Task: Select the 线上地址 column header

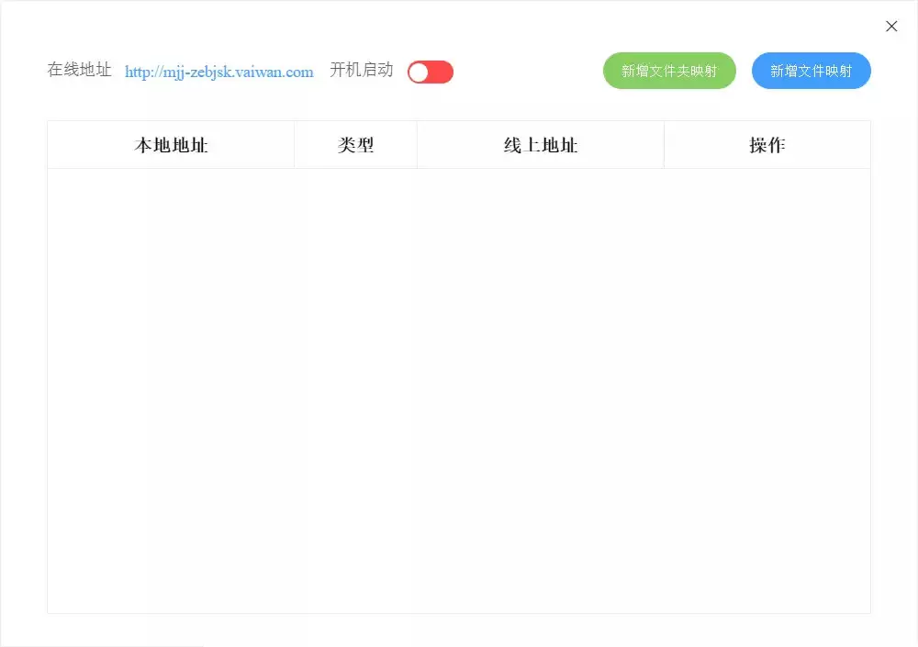Action: (541, 145)
